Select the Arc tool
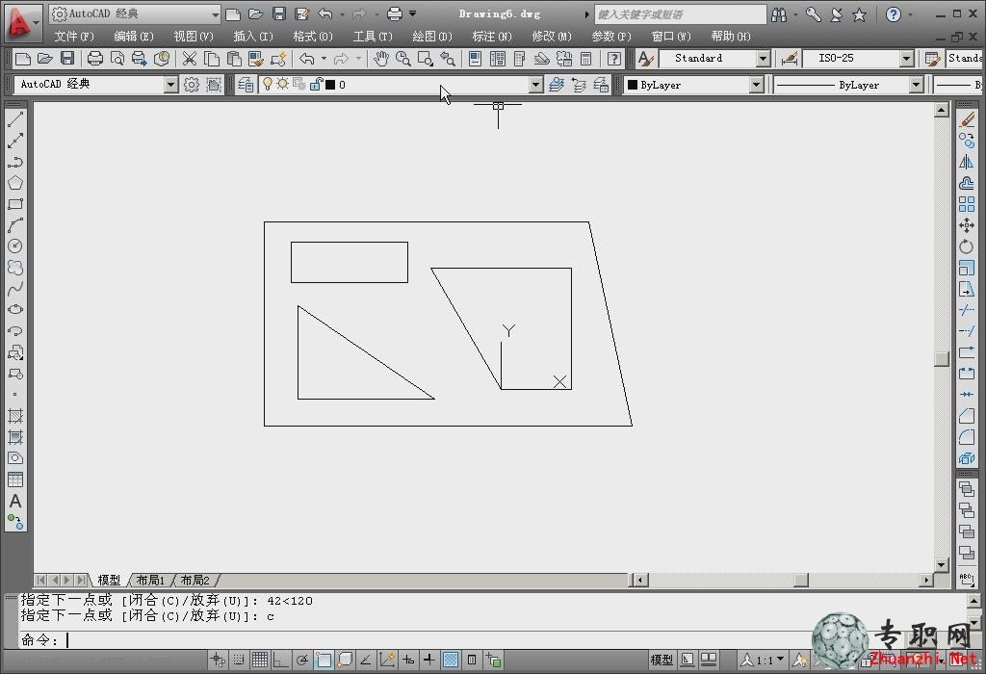The width and height of the screenshot is (986, 674). point(15,225)
